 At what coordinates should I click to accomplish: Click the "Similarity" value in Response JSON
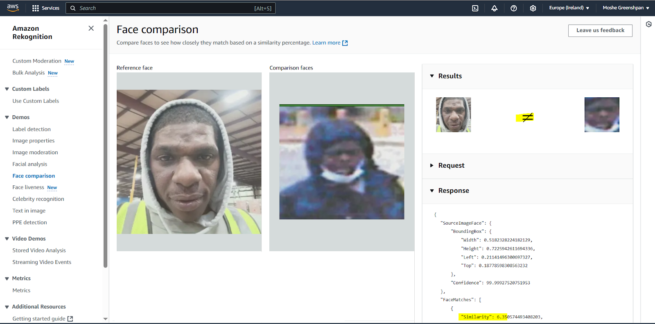tap(519, 317)
